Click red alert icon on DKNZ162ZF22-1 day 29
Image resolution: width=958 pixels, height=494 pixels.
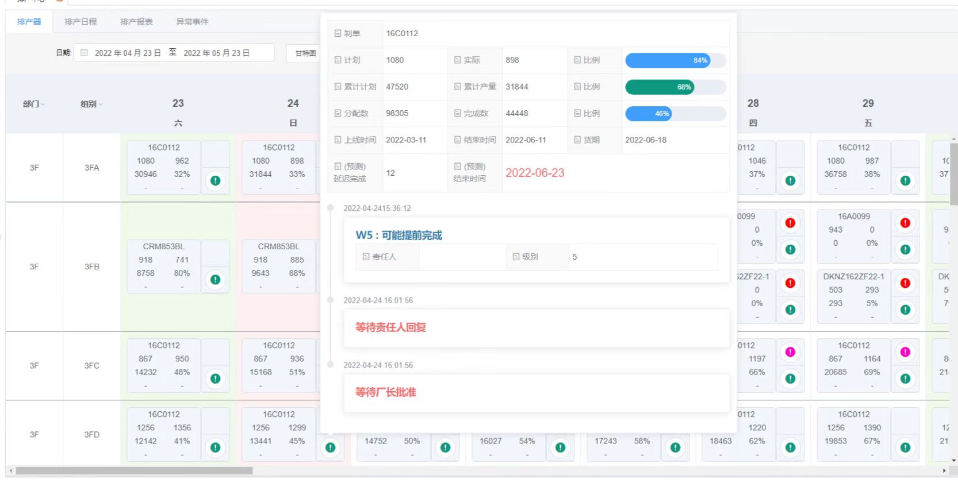click(905, 283)
